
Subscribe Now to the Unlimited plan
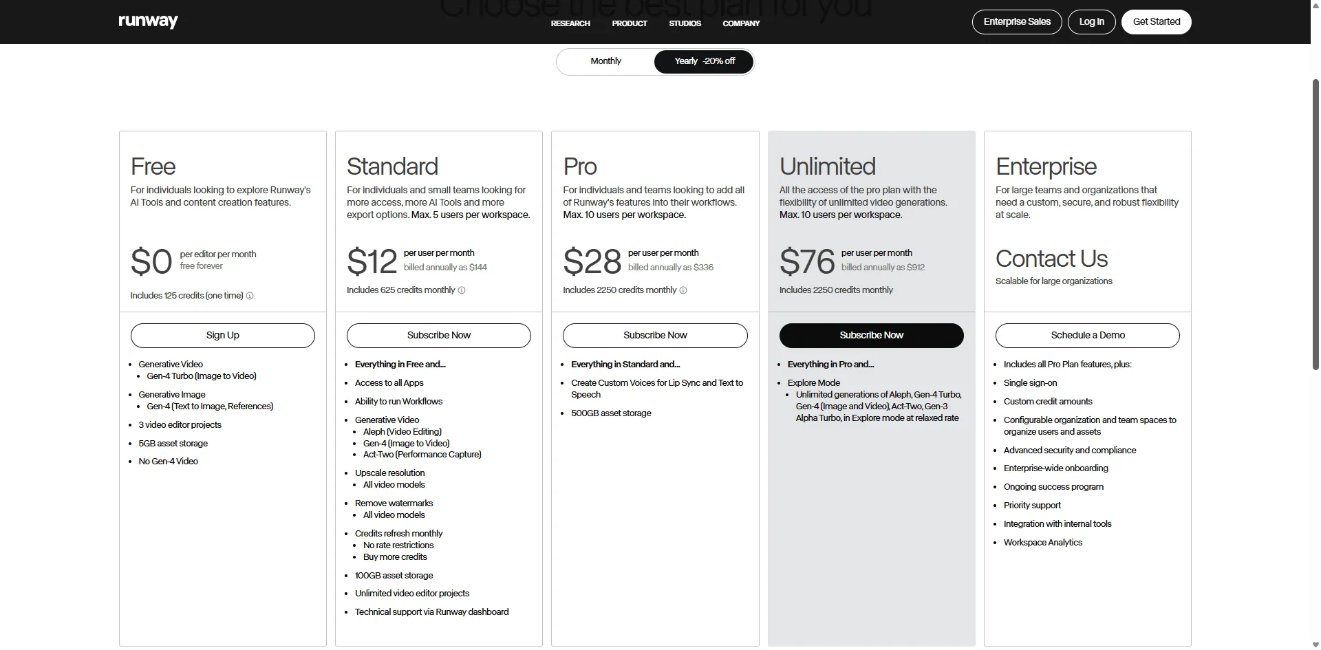tap(871, 335)
